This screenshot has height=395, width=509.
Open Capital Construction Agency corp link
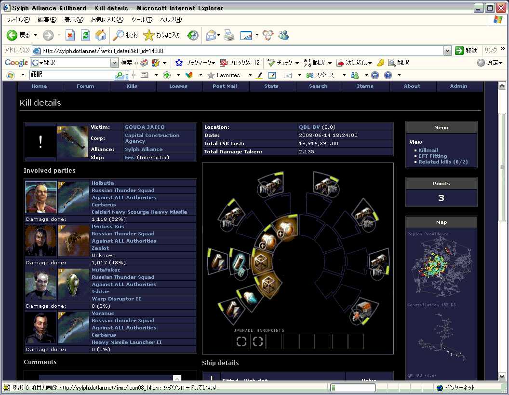click(152, 138)
